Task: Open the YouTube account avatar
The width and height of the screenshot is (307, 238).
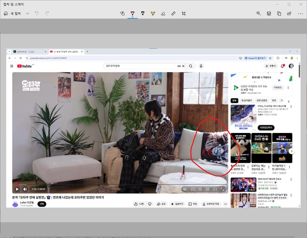Action: (x=291, y=66)
